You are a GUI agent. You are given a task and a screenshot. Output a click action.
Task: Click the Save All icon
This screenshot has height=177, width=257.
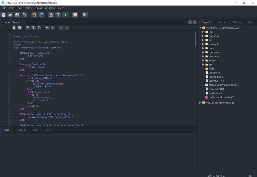(x=25, y=15)
